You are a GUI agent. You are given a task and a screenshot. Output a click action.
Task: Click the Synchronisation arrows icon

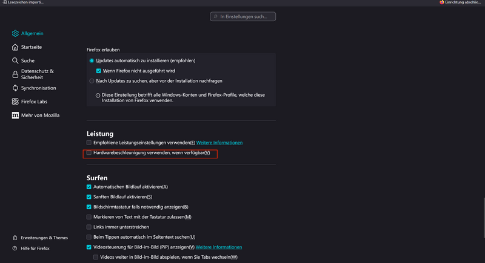click(15, 88)
